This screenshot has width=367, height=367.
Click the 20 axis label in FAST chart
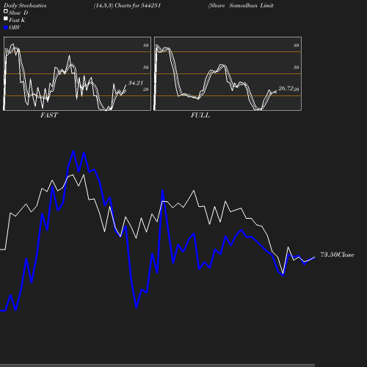pos(146,90)
